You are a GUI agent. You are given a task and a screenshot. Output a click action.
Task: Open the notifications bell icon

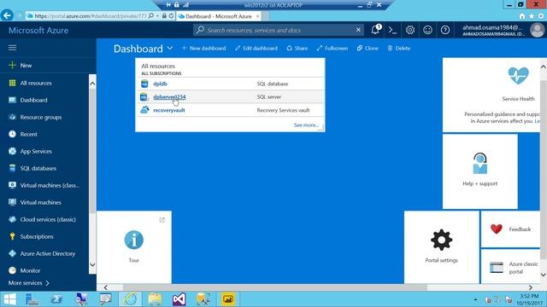[376, 30]
